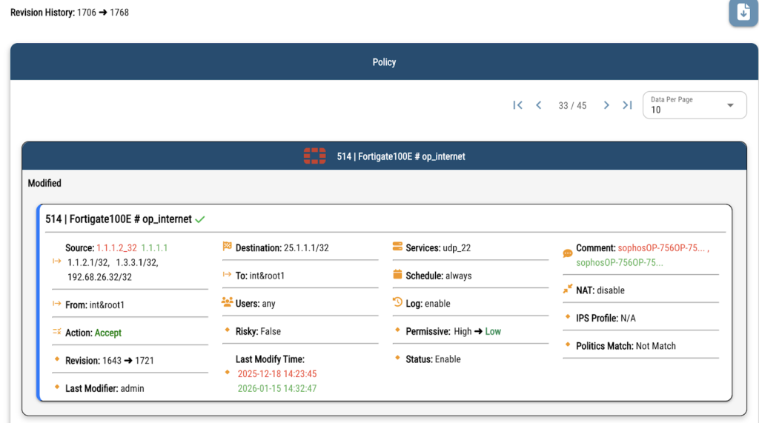Click the green checkmark beside policy title

pos(200,219)
